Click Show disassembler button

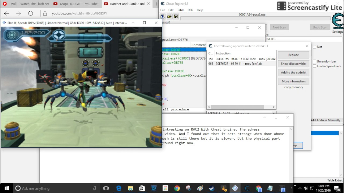pos(293,64)
